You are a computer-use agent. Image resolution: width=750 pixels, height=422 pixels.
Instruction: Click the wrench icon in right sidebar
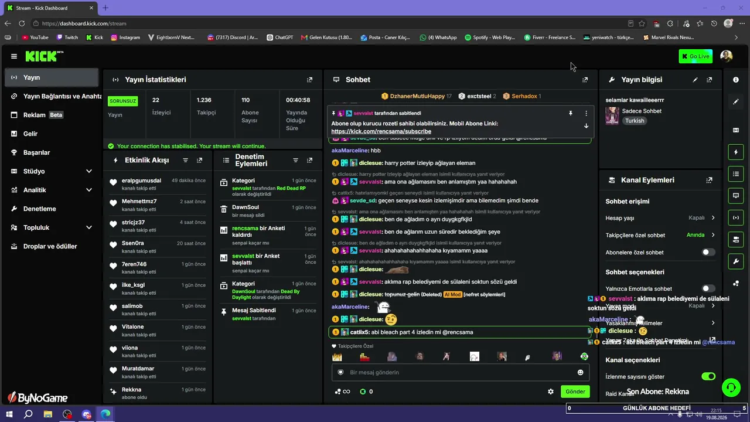pyautogui.click(x=736, y=261)
